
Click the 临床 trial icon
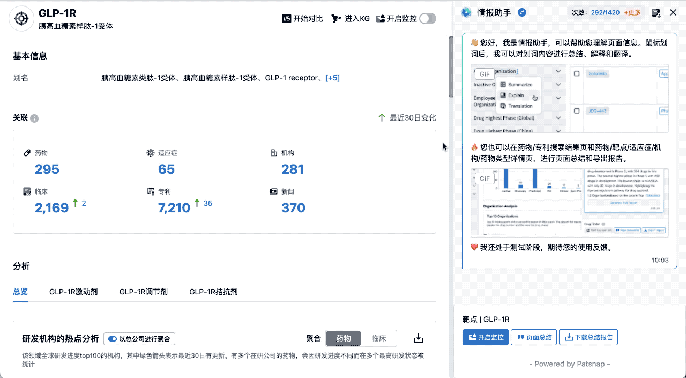(x=27, y=191)
